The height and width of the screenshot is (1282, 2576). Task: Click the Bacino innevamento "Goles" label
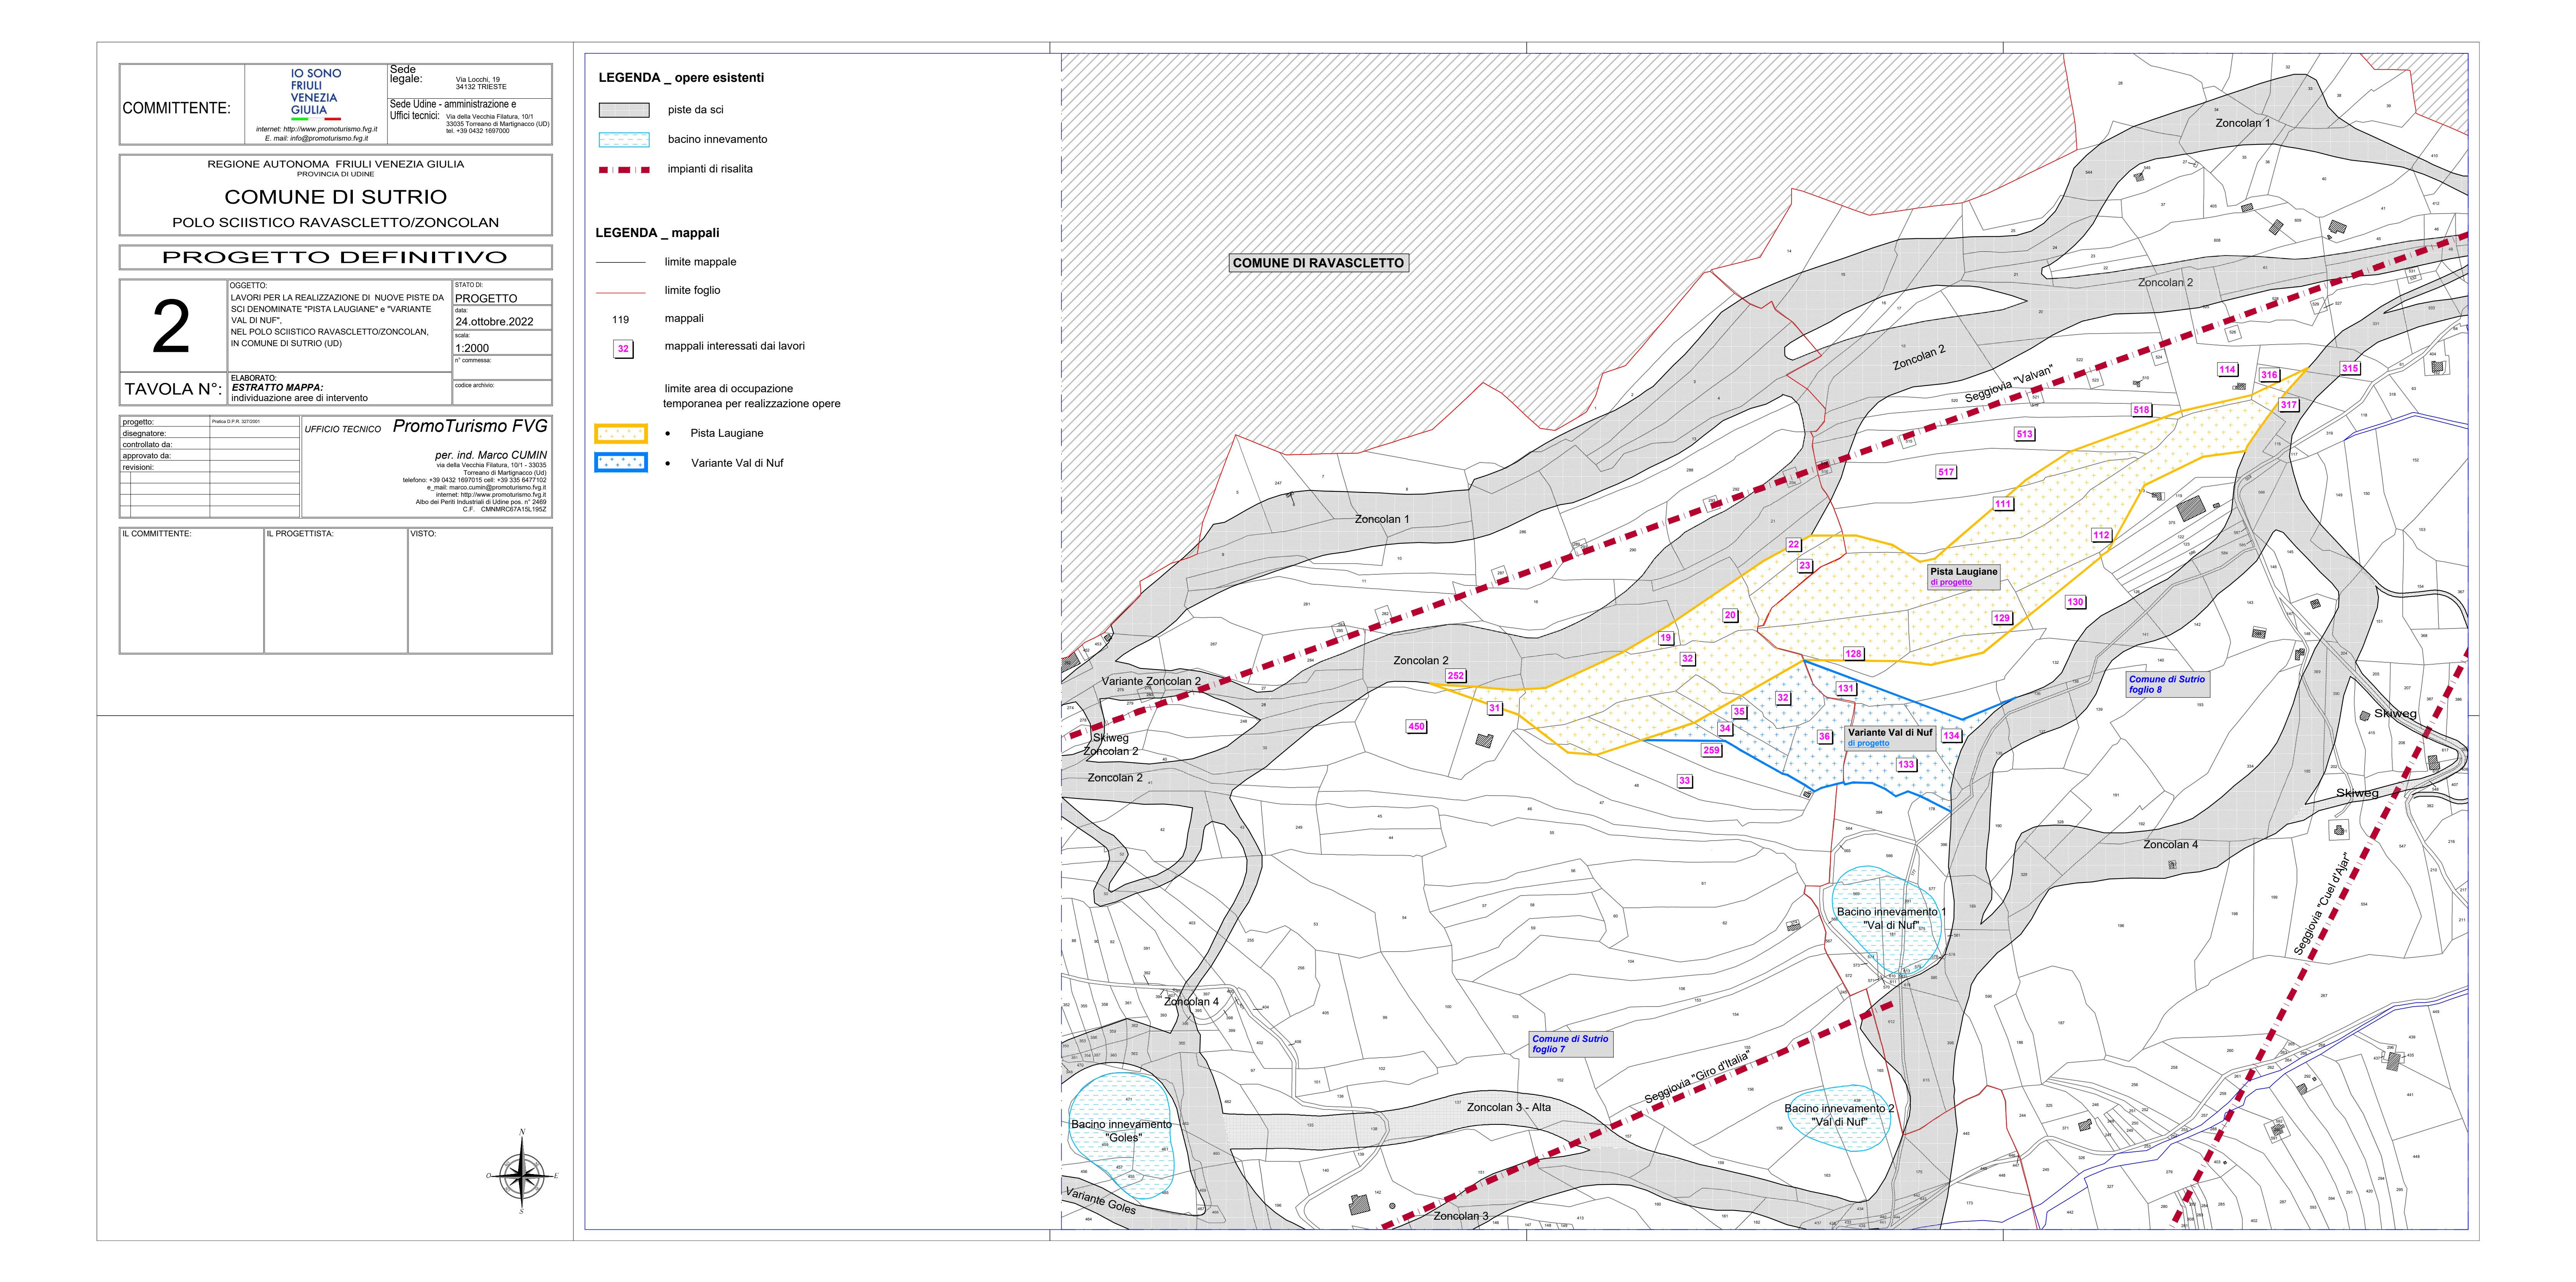1121,1131
